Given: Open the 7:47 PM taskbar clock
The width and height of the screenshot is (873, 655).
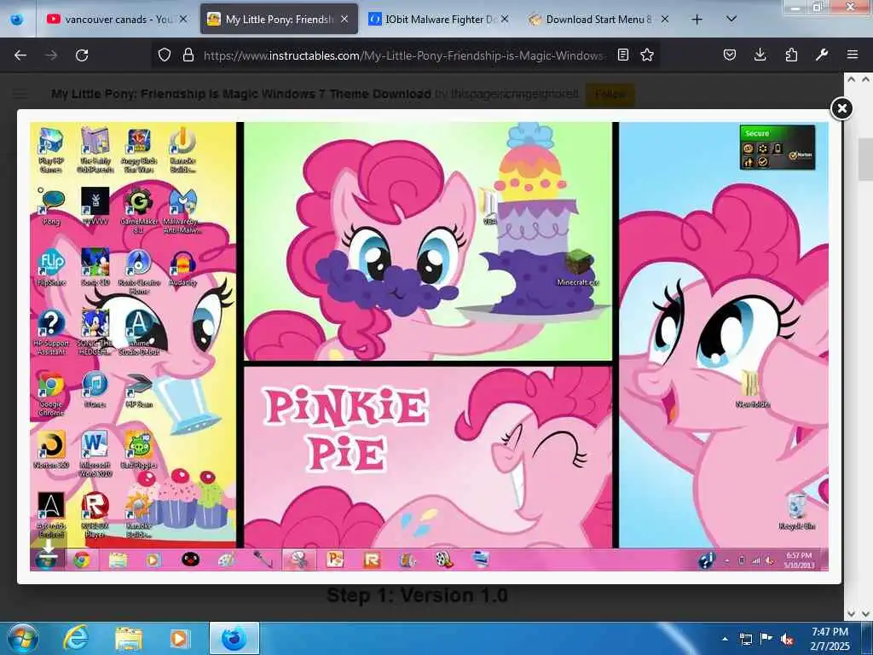Looking at the screenshot, I should [830, 639].
